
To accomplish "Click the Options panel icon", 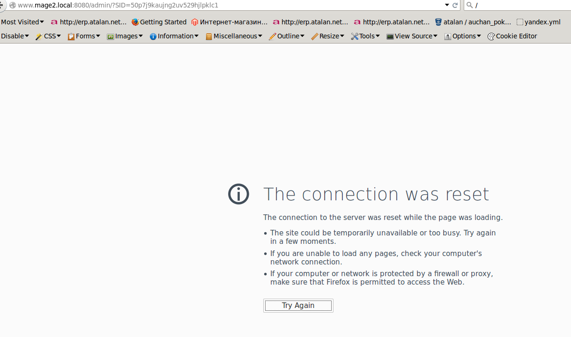I will pyautogui.click(x=448, y=37).
